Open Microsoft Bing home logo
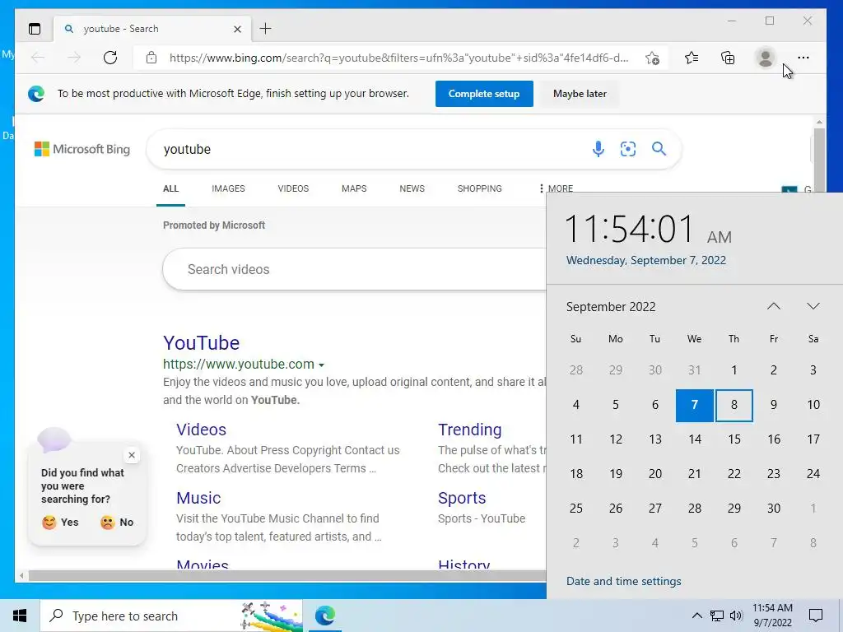Screen dimensions: 843x632 click(x=82, y=149)
